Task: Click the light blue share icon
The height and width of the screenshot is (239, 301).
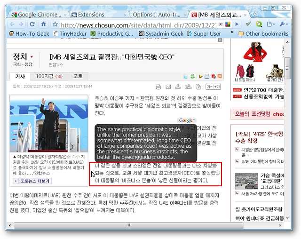Action: [186, 77]
